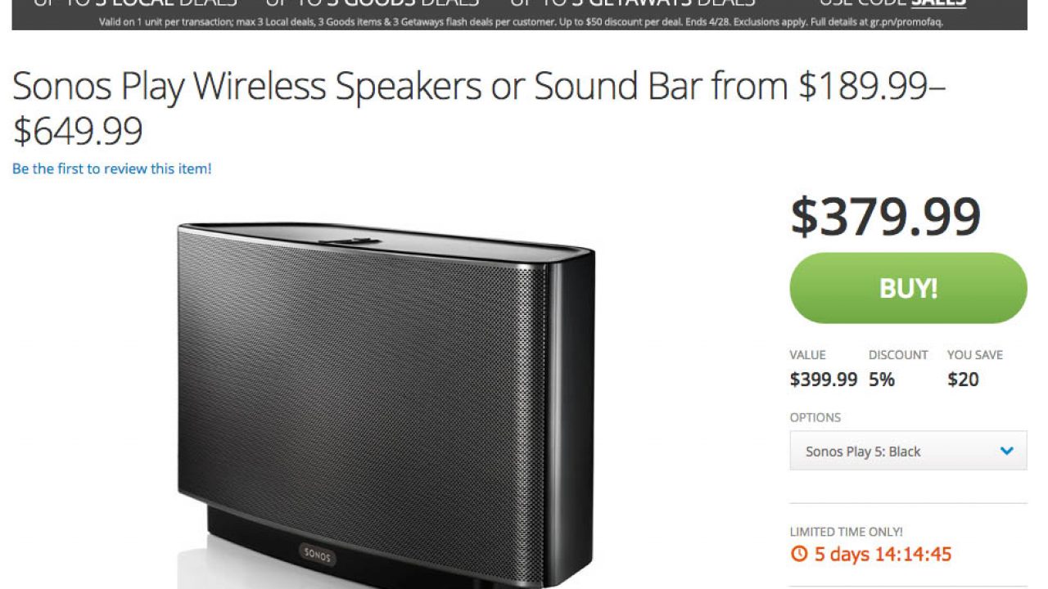The image size is (1048, 589).
Task: Select the GETAWAYS DEALS banner segment
Action: pyautogui.click(x=632, y=3)
